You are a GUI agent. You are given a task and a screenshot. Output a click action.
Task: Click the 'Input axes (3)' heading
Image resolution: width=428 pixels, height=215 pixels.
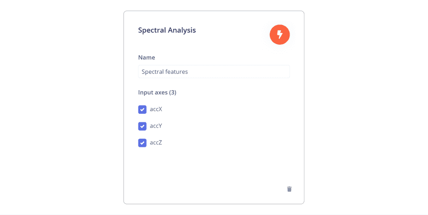click(157, 92)
